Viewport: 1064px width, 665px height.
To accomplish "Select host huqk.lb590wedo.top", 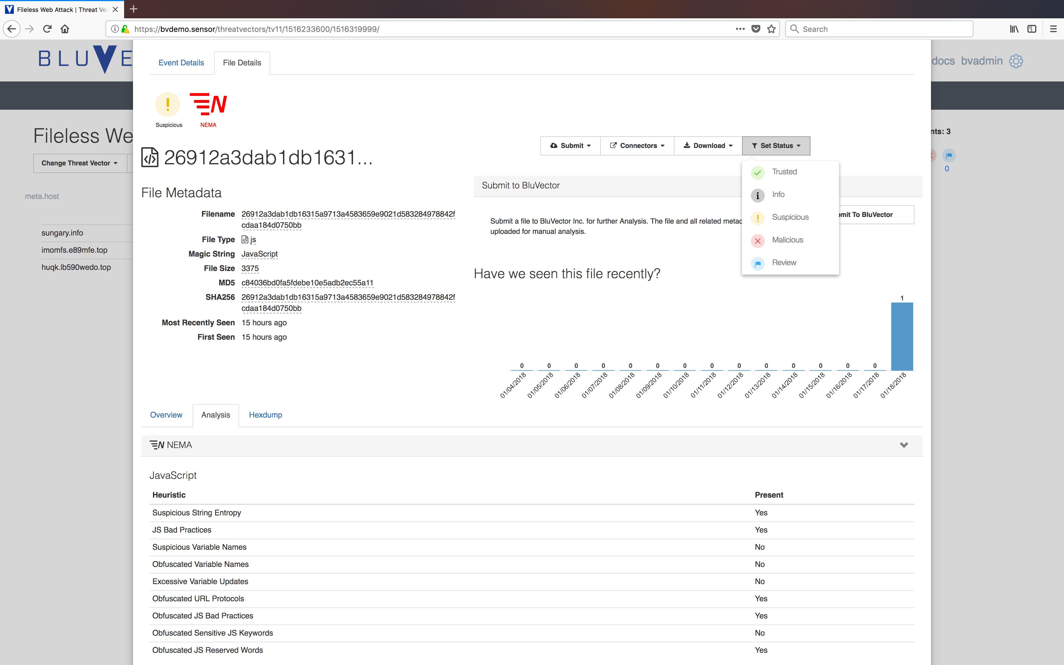I will coord(76,267).
